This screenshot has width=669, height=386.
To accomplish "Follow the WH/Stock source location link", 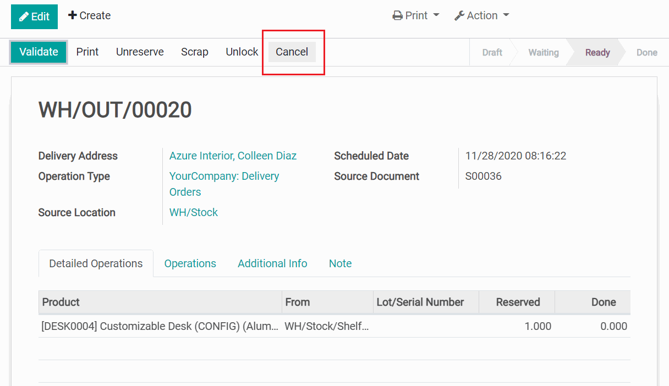I will [193, 212].
